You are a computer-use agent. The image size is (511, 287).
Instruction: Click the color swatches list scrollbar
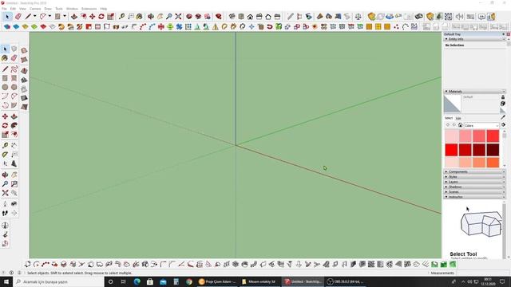[x=504, y=148]
